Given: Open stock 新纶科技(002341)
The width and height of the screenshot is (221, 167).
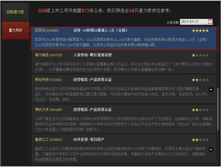Looking at the screenshot, I should click(48, 80).
